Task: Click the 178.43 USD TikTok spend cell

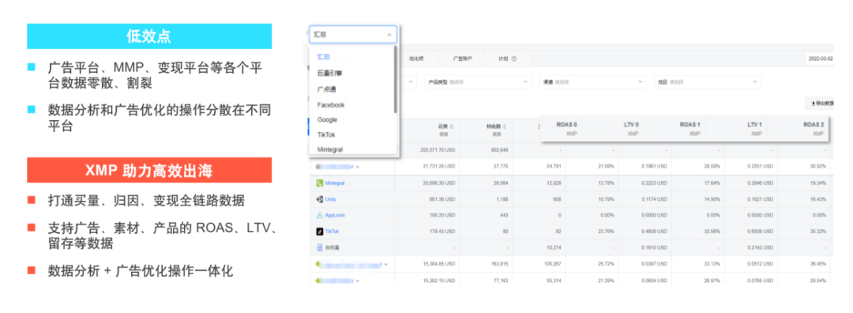Action: [443, 232]
